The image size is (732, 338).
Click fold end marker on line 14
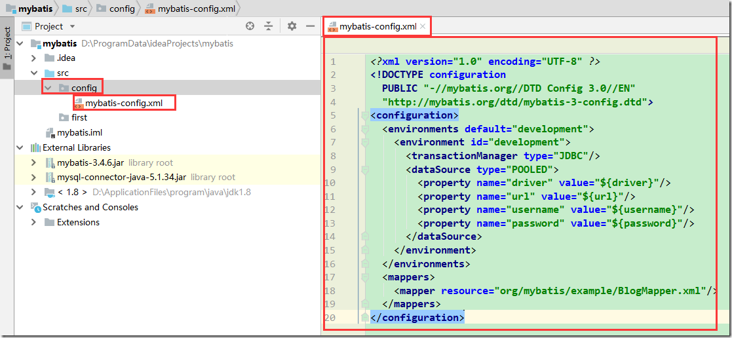pos(365,236)
